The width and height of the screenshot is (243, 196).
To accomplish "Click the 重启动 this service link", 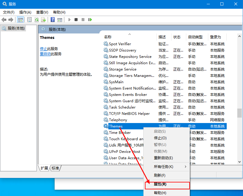I will coord(45,54).
